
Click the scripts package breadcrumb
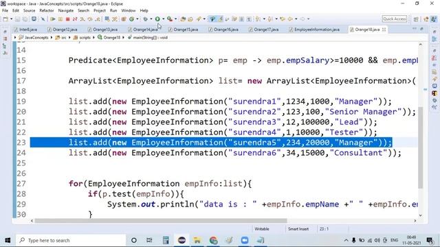(82, 37)
